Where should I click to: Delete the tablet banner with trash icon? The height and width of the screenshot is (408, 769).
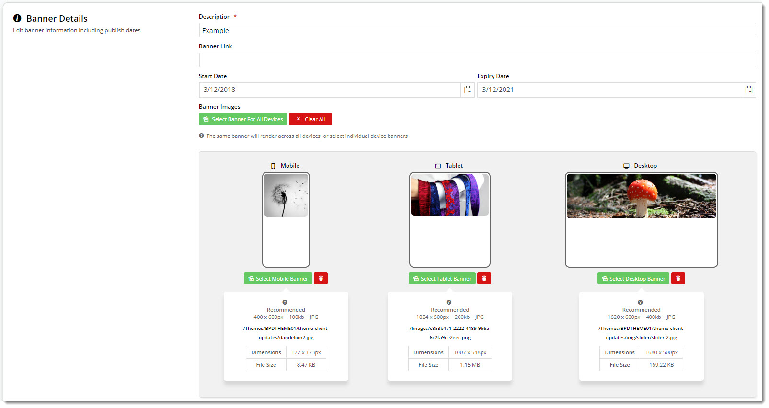click(484, 279)
